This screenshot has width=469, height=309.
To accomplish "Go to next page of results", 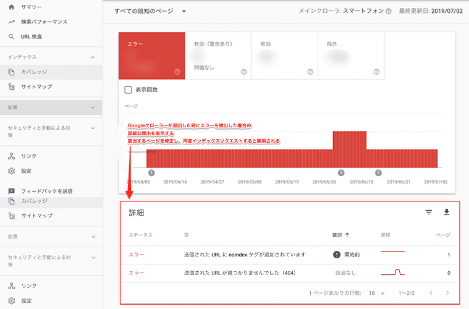I will 447,293.
